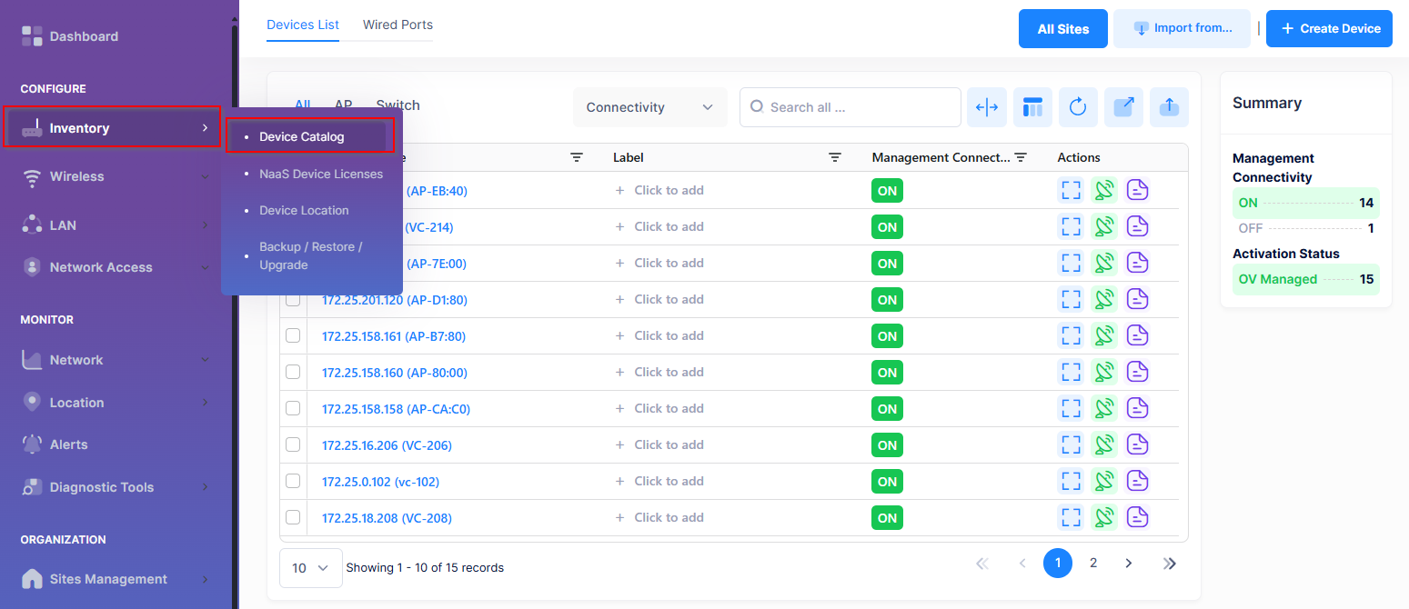
Task: Click the green satellite dish icon for VC-206
Action: [1104, 445]
